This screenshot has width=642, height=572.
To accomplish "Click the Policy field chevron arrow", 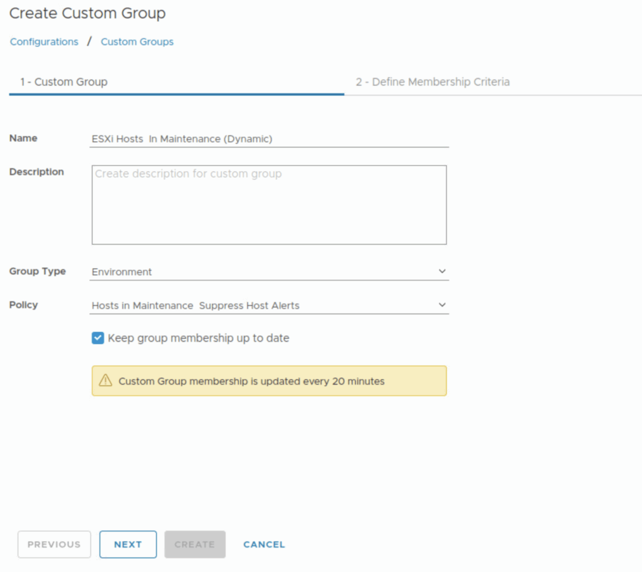I will [442, 305].
